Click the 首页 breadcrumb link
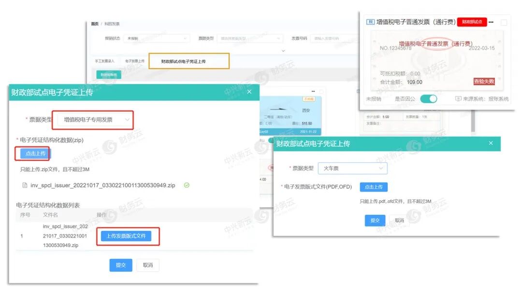This screenshot has width=522, height=293. [x=95, y=24]
